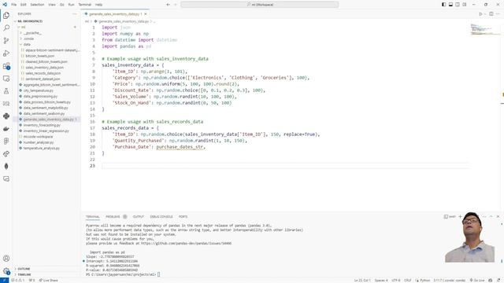This screenshot has width=504, height=283.
Task: Click the errors and warnings status indicator
Action: click(x=17, y=280)
